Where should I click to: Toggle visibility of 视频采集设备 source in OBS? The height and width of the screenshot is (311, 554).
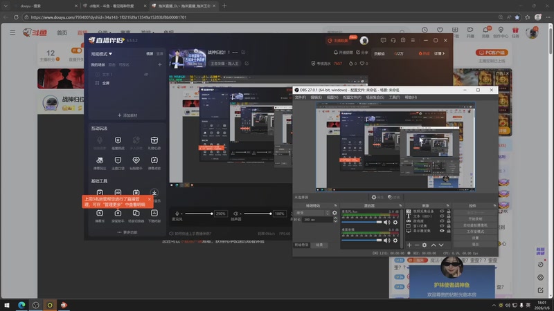(x=442, y=211)
